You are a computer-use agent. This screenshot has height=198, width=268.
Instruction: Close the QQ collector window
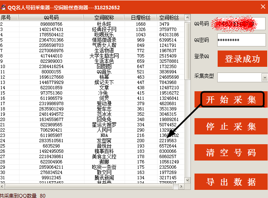(x=263, y=7)
